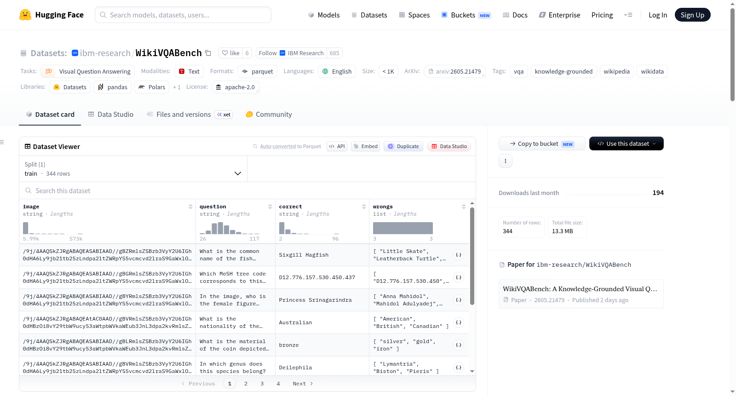Sort by the question column

tap(270, 207)
